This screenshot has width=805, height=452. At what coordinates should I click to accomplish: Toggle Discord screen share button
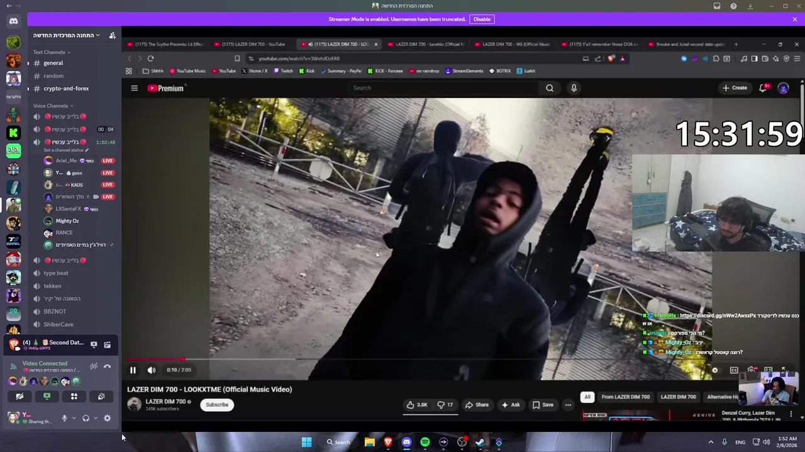point(47,396)
